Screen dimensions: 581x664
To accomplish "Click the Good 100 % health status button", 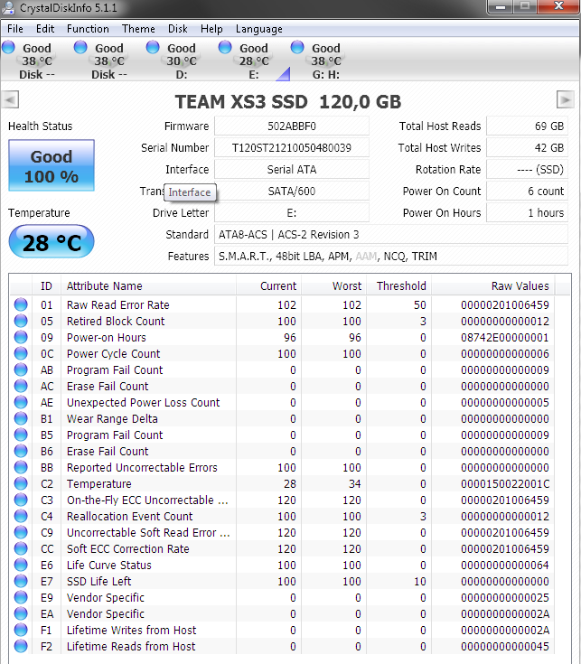I will point(52,165).
